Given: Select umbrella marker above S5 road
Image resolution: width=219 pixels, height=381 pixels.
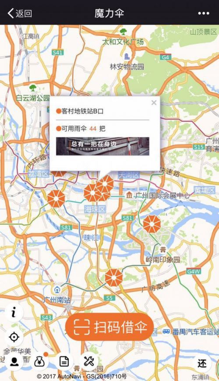Looking at the screenshot, I should pos(113,278).
